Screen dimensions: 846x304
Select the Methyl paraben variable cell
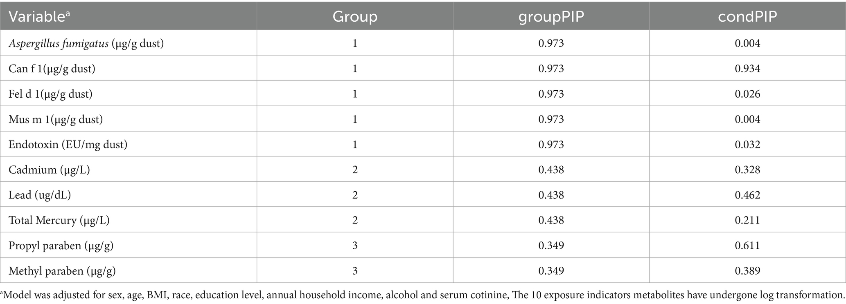[x=62, y=271]
